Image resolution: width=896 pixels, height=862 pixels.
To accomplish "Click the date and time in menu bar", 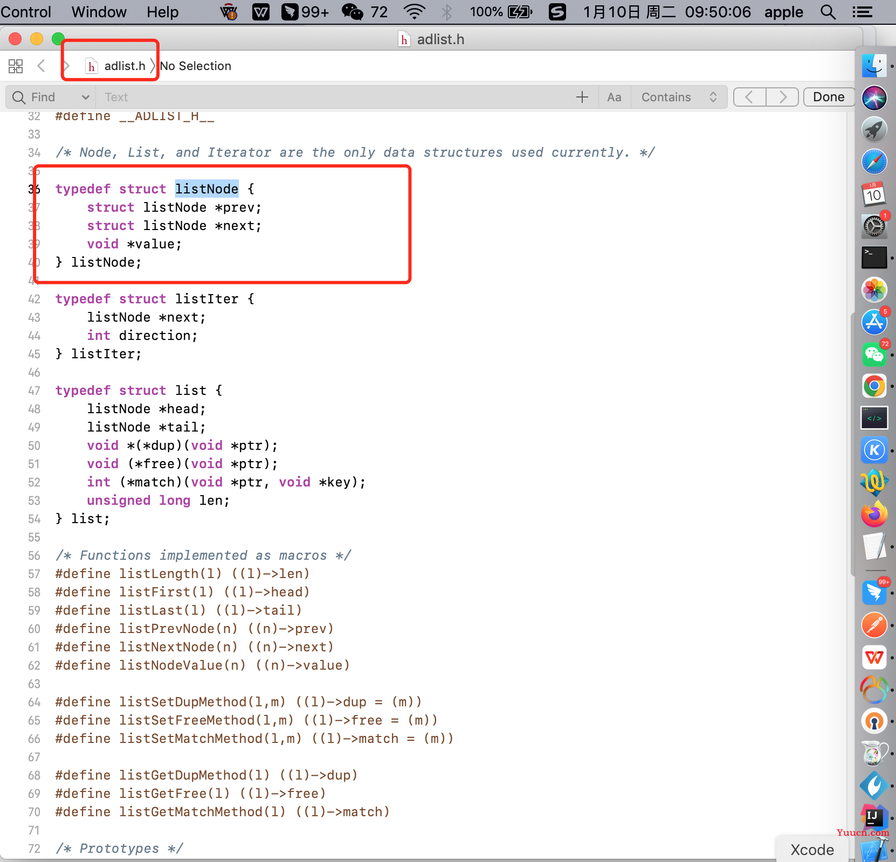I will click(x=667, y=12).
